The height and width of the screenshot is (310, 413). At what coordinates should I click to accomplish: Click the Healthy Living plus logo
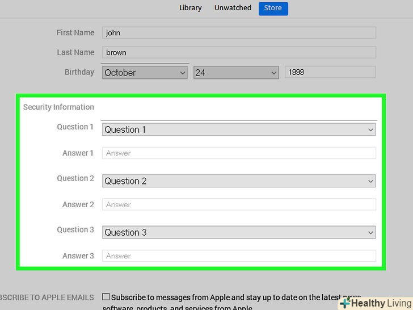[x=345, y=303]
